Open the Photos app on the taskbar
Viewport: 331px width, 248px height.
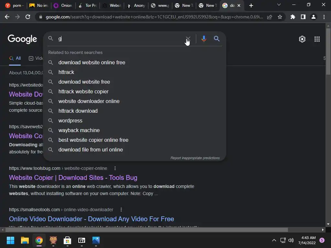coord(96,240)
